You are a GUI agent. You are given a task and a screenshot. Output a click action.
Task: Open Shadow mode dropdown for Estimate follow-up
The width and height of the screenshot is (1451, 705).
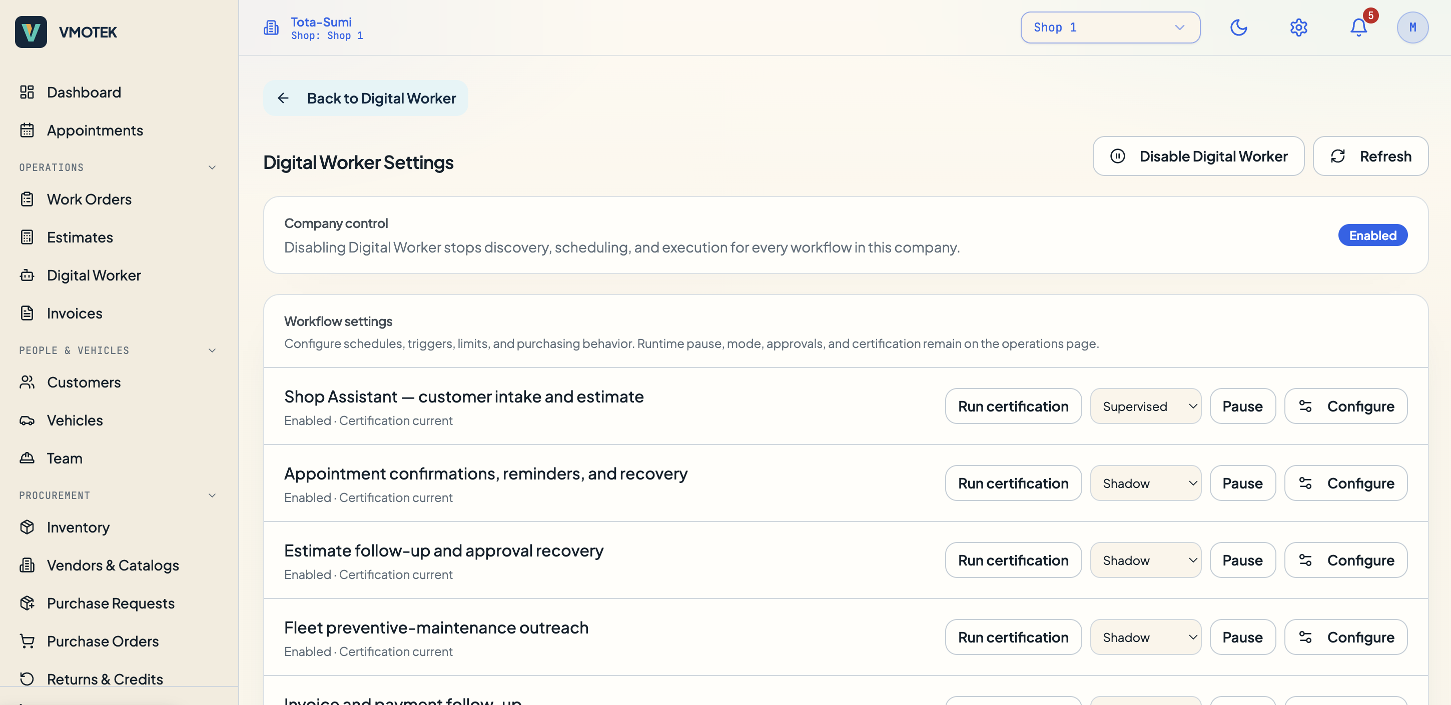click(x=1146, y=560)
